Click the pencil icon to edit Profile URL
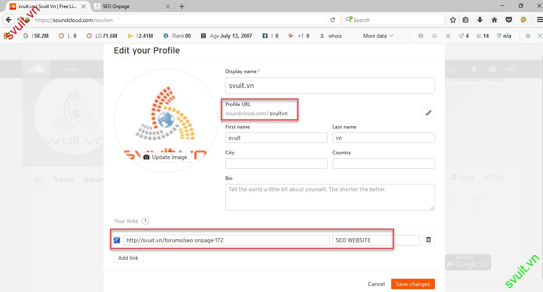The height and width of the screenshot is (292, 543). pos(429,113)
